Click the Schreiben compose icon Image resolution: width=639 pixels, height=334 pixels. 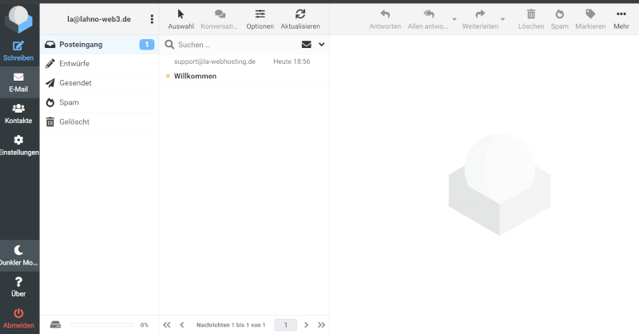[19, 47]
